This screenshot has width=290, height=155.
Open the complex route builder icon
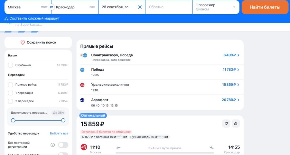[6, 18]
